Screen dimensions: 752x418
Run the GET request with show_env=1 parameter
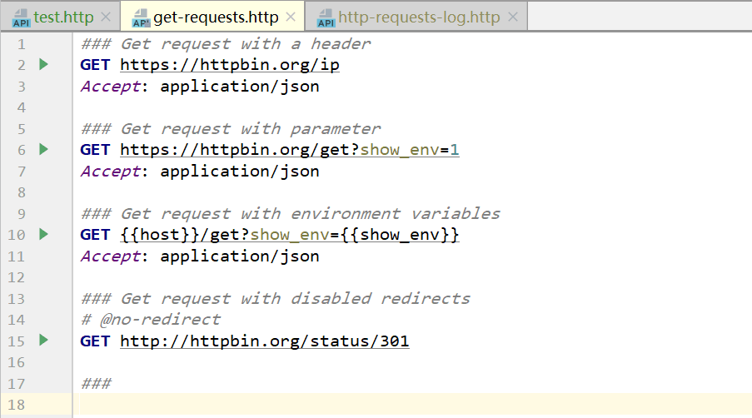click(x=43, y=149)
